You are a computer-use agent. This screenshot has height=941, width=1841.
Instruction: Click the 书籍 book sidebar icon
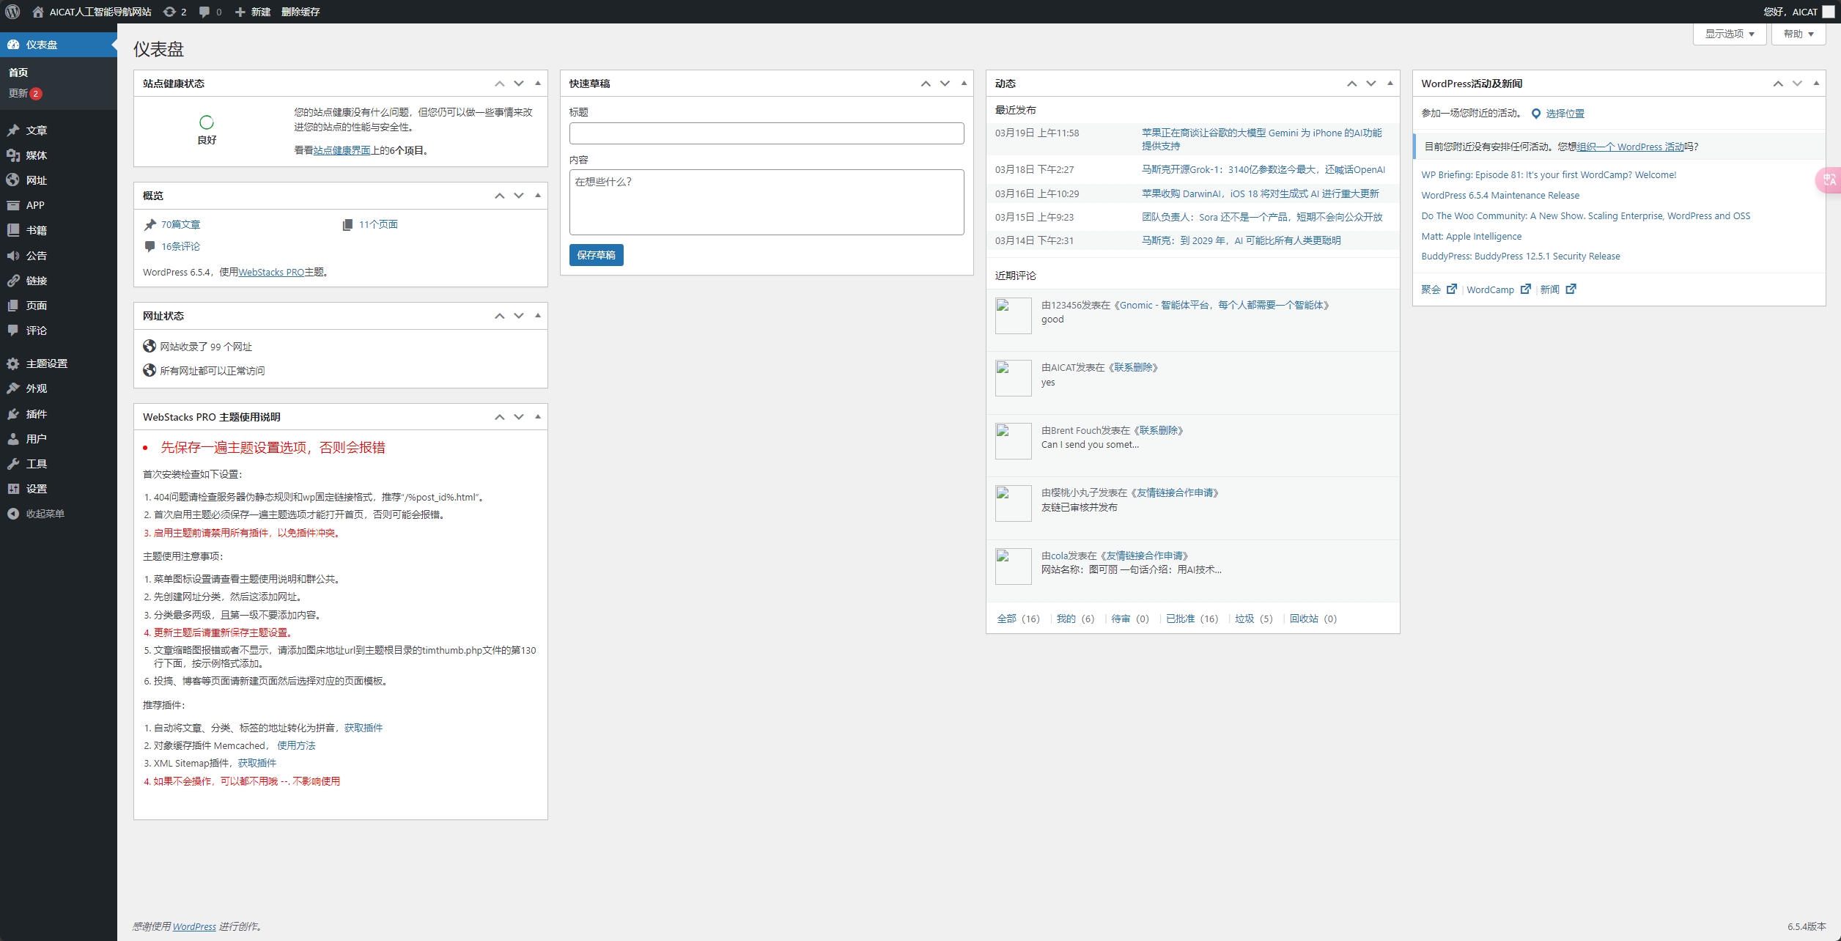pyautogui.click(x=13, y=230)
